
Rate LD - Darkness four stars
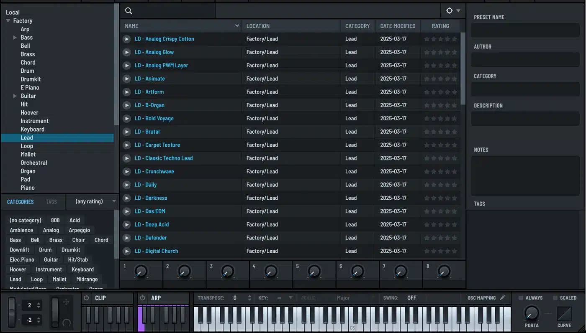coord(447,198)
